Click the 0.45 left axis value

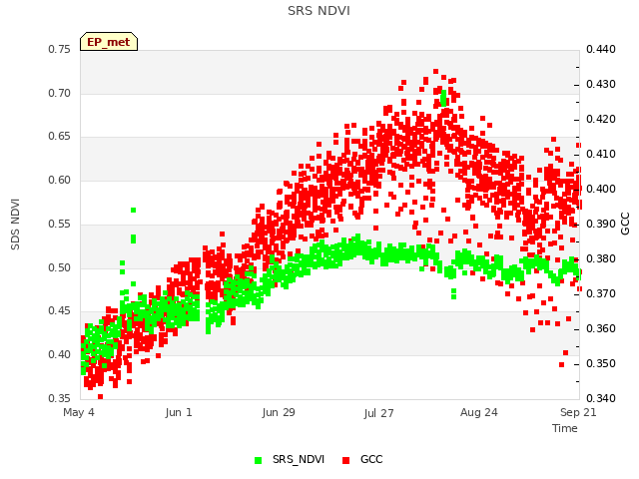click(x=60, y=310)
